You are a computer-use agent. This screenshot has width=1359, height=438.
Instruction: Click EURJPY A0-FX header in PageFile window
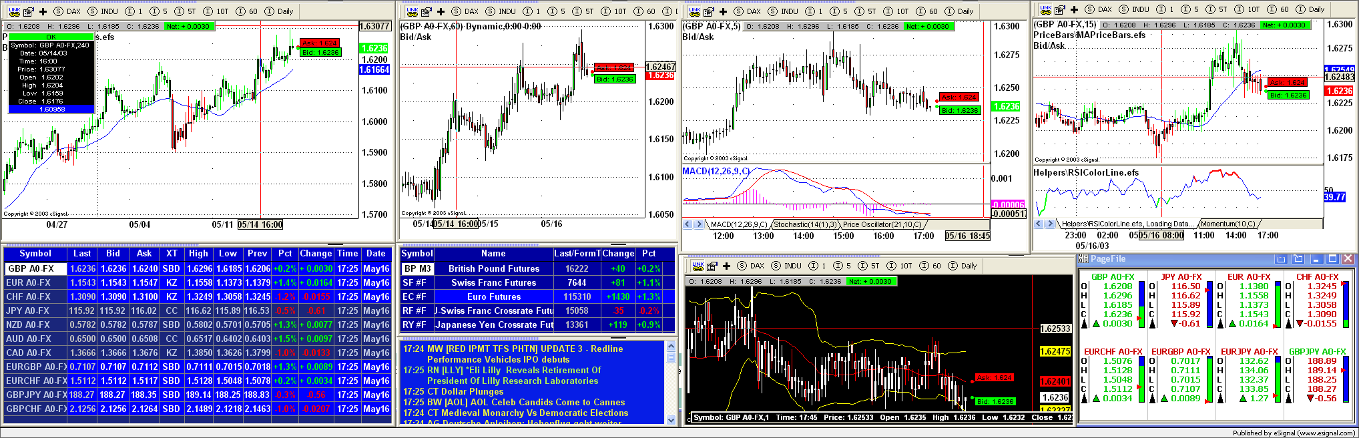pyautogui.click(x=1249, y=351)
